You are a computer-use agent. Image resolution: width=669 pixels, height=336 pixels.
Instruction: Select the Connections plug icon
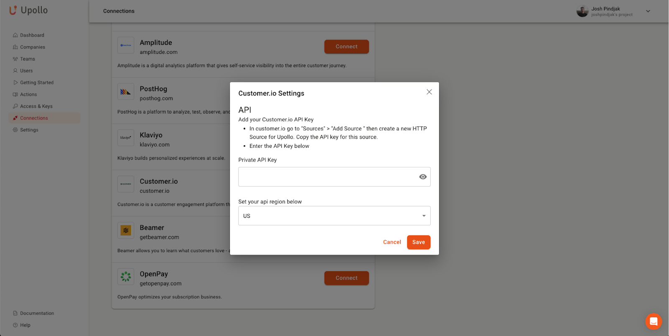click(x=15, y=118)
